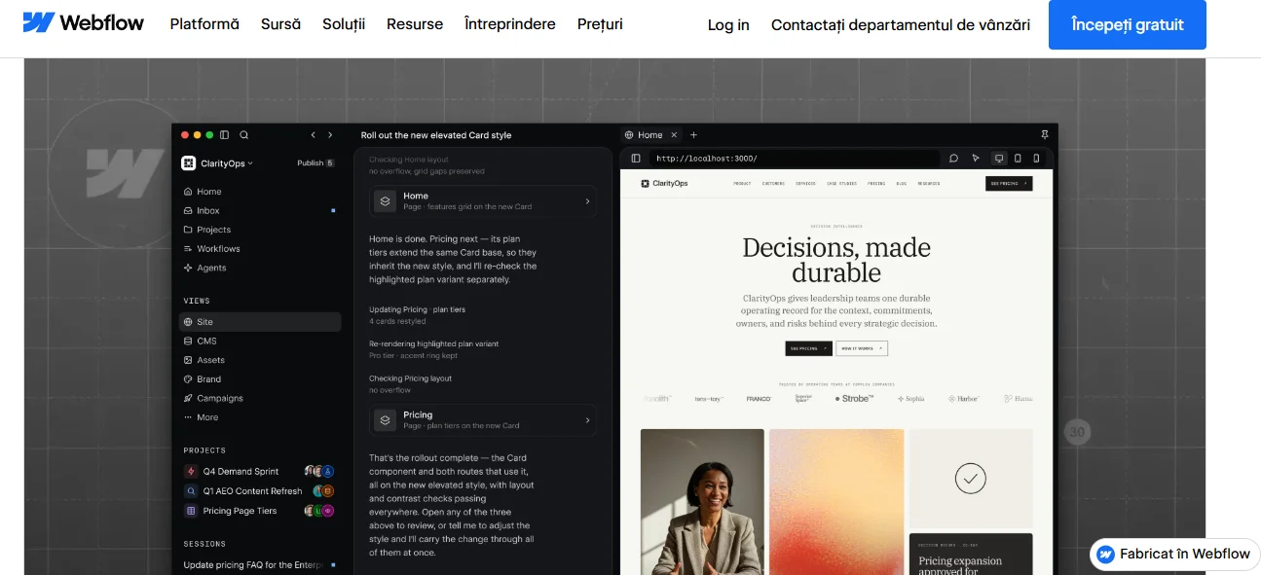Expand the Pricing page card chevron
This screenshot has height=575, width=1261.
coord(587,420)
